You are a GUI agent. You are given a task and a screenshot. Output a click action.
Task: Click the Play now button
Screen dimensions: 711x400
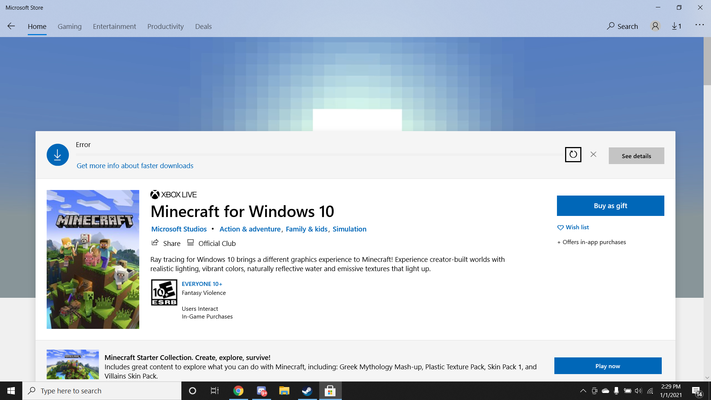pos(608,366)
